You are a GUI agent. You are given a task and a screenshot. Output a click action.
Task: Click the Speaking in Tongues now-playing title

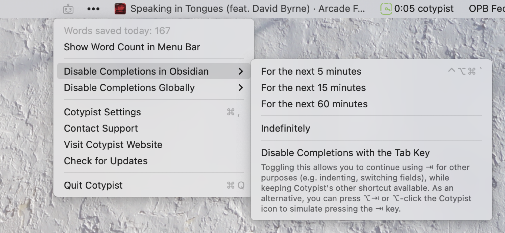click(x=247, y=9)
